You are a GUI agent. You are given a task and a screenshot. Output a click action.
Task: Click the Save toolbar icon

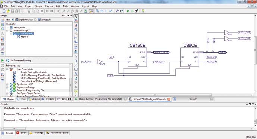(x=12, y=11)
